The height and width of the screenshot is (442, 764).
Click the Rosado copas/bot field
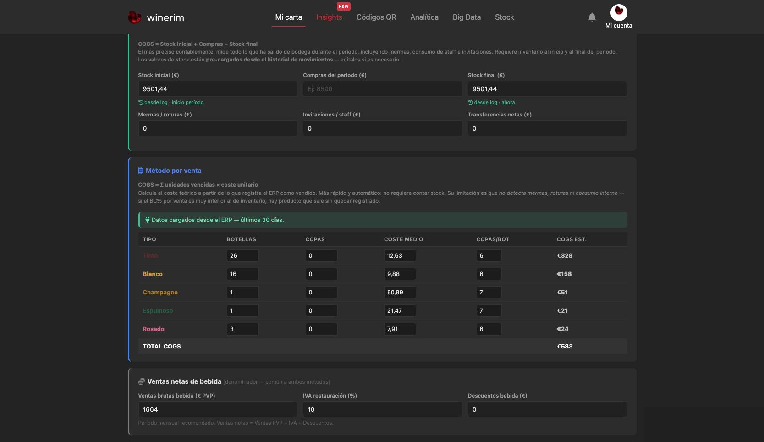click(x=489, y=329)
